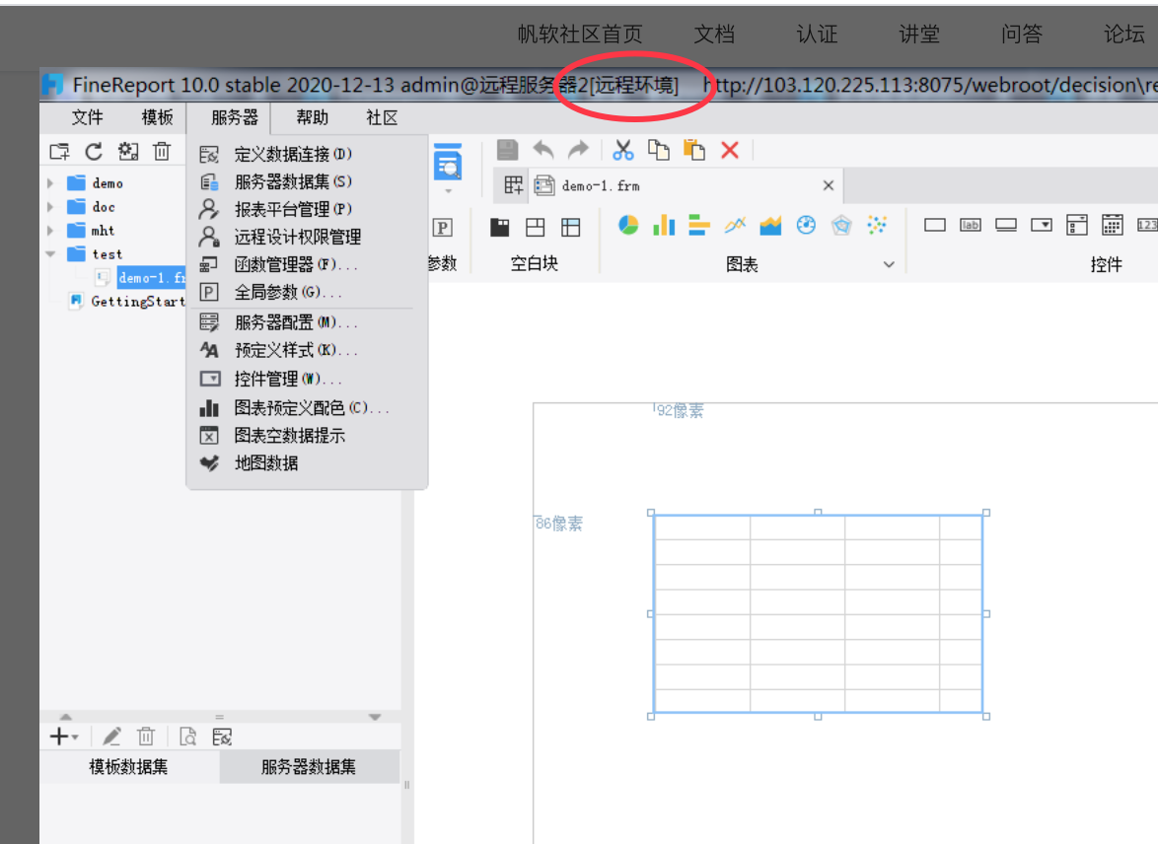This screenshot has width=1158, height=844.
Task: Click 讲堂 link in top bar
Action: click(919, 34)
